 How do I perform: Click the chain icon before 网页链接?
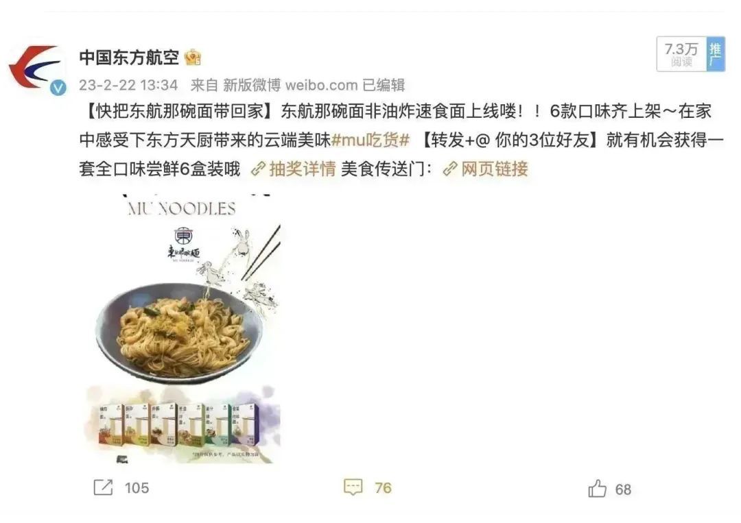450,169
